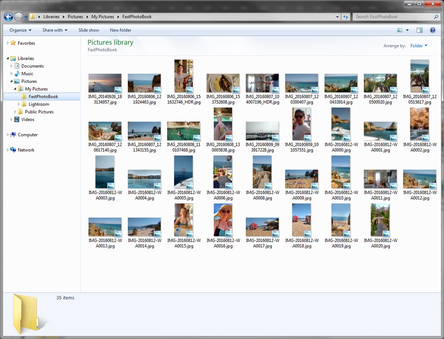444x339 pixels.
Task: Expand the Favorites tree node
Action: pos(7,43)
